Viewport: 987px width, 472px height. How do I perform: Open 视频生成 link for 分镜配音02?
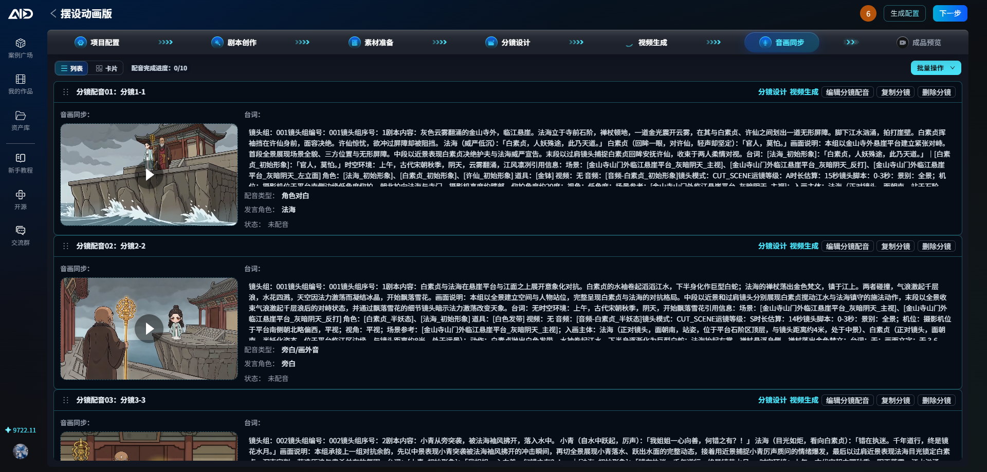tap(804, 246)
